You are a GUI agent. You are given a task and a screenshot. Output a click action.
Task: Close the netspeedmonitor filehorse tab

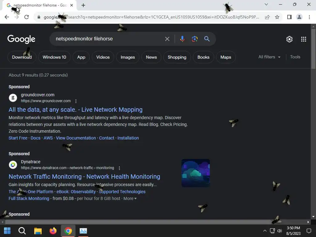coord(72,5)
